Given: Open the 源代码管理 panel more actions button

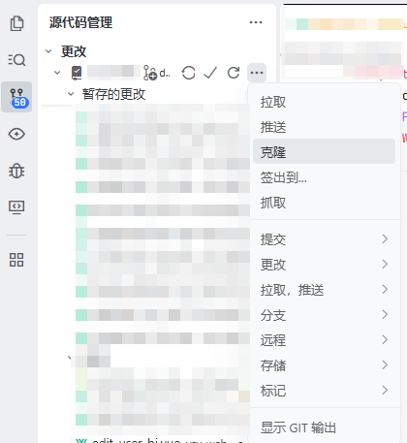Looking at the screenshot, I should pyautogui.click(x=256, y=22).
